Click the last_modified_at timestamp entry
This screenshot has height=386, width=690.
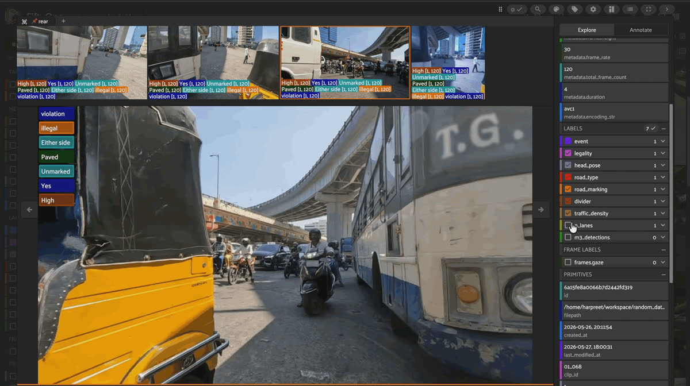coord(614,350)
